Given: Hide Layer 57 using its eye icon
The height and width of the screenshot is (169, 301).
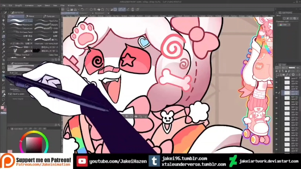Looking at the screenshot, I should tap(276, 98).
